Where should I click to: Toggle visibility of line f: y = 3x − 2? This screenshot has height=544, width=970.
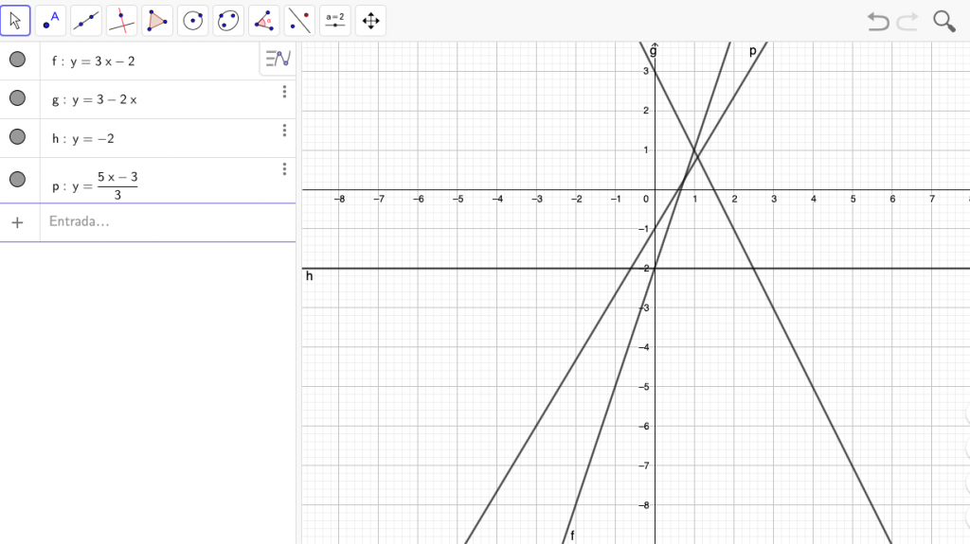[x=17, y=61]
